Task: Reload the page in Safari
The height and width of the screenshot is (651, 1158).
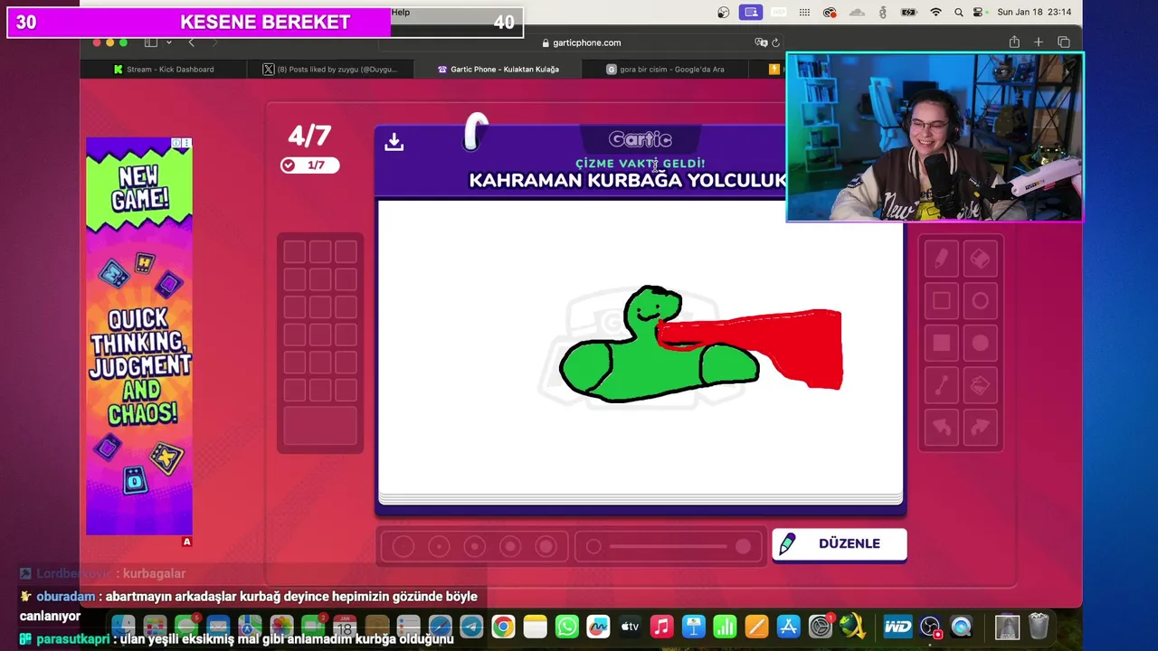Action: (775, 42)
